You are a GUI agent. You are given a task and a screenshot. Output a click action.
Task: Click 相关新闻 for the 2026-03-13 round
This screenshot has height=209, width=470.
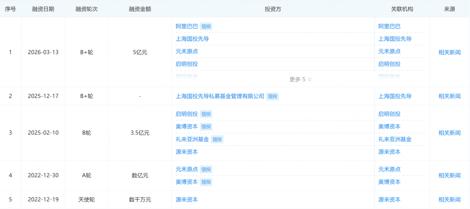[x=449, y=52]
